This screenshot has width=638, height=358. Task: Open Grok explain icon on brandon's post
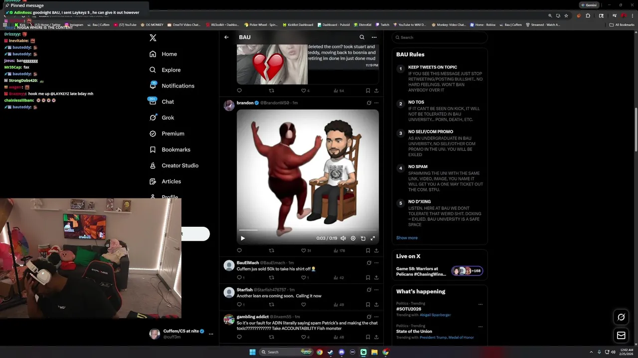click(369, 103)
